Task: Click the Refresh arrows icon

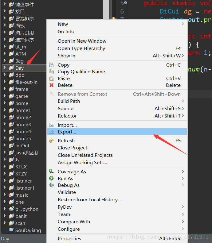Action: coord(51,141)
